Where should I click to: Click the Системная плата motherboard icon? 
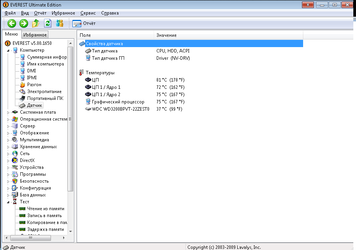pos(15,112)
